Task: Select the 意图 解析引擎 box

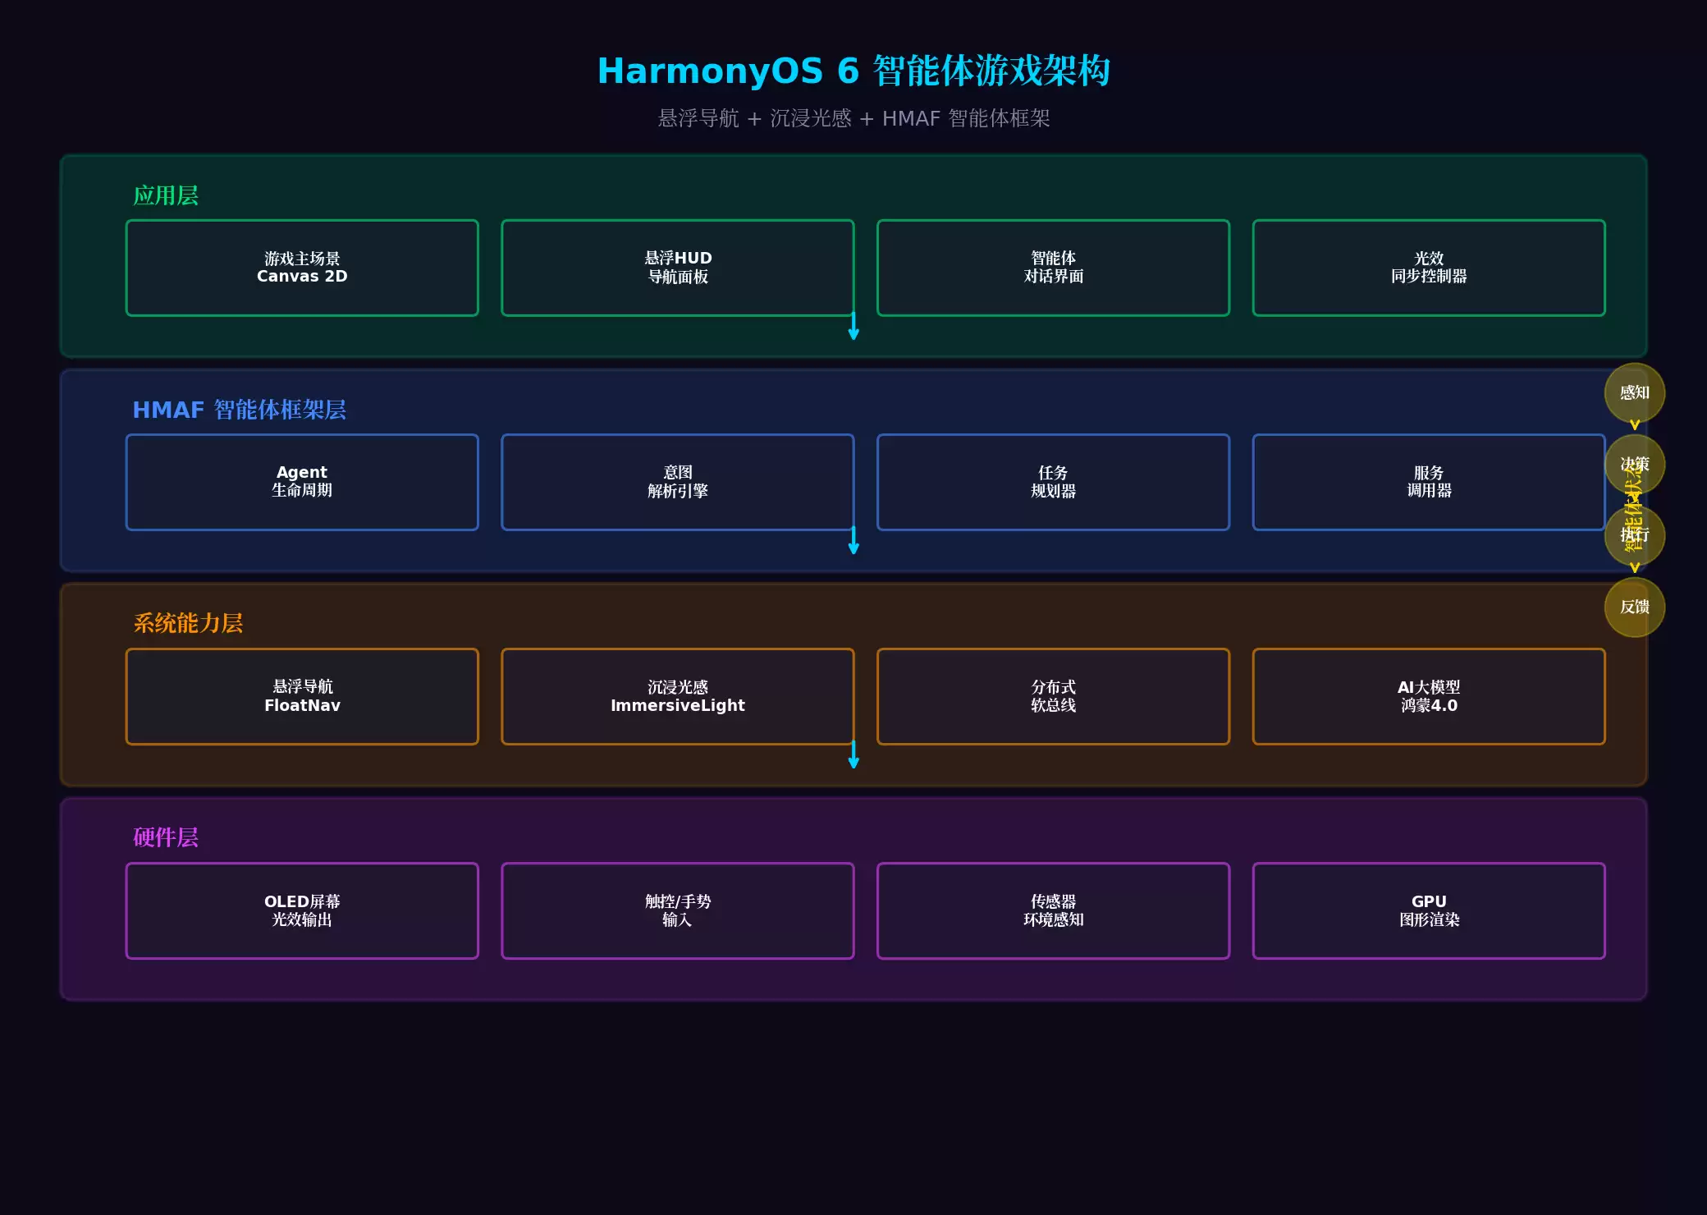Action: pos(678,482)
